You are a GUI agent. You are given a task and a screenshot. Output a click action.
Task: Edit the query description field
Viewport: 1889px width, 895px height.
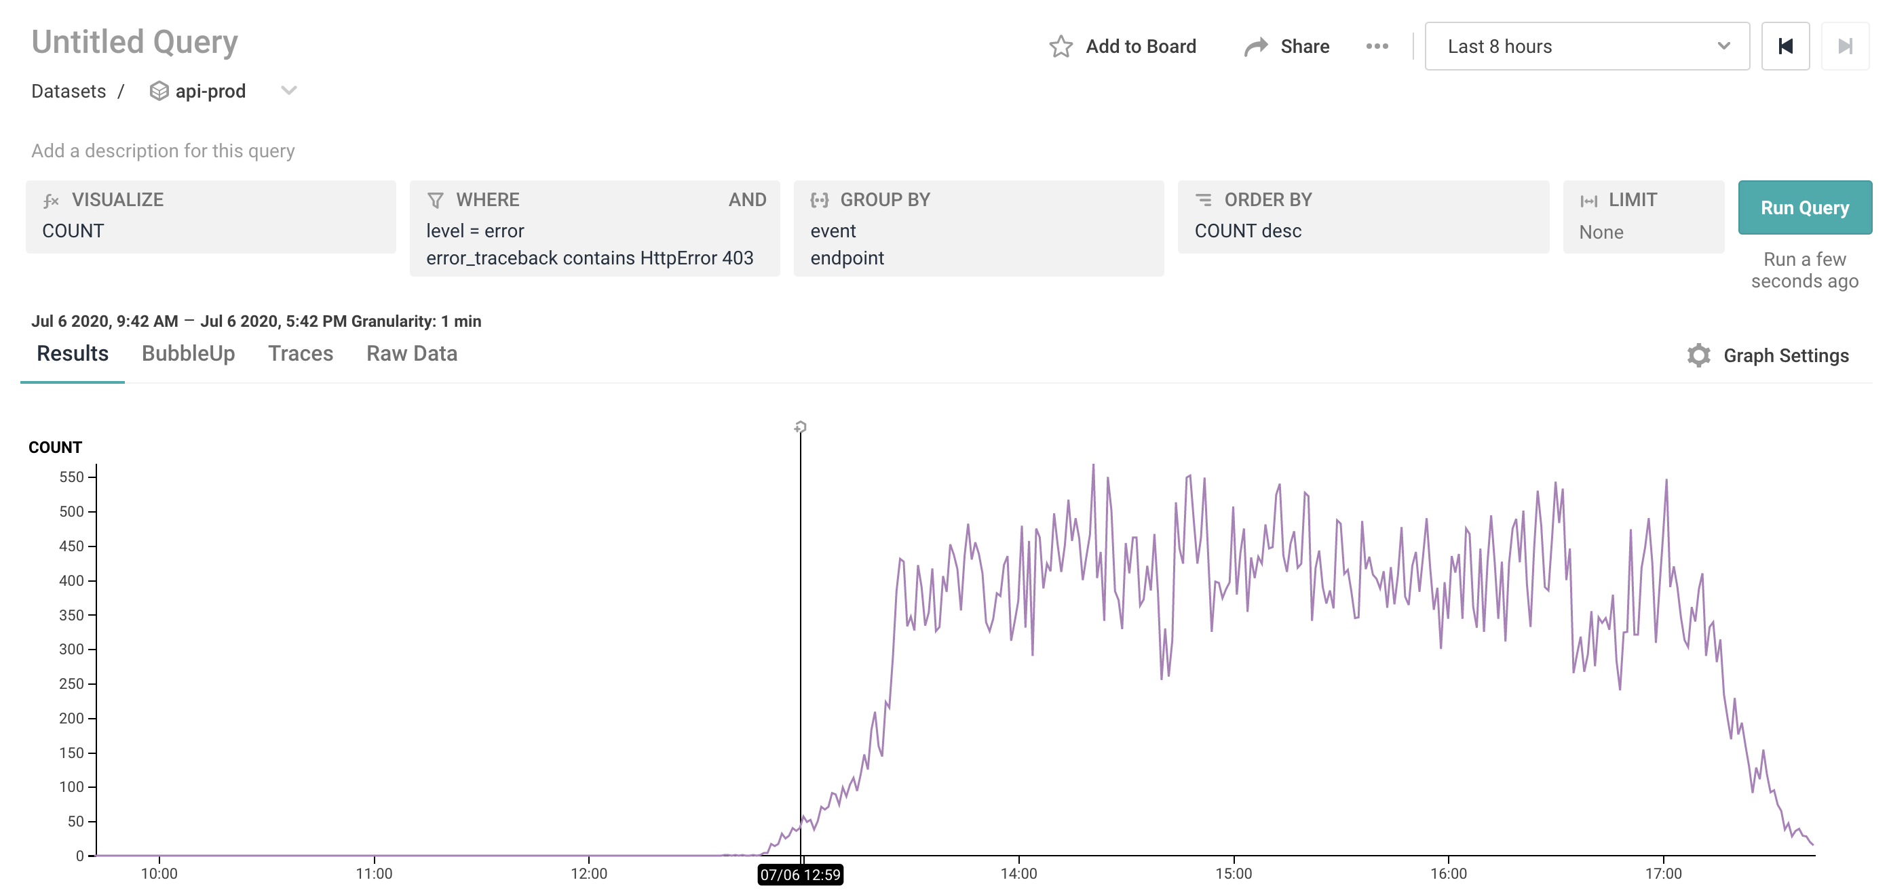[x=163, y=151]
